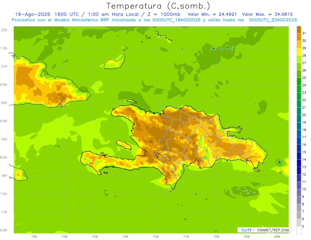The width and height of the screenshot is (311, 240).
Task: Click the legend swatch between 25 and 26
Action: click(x=299, y=74)
